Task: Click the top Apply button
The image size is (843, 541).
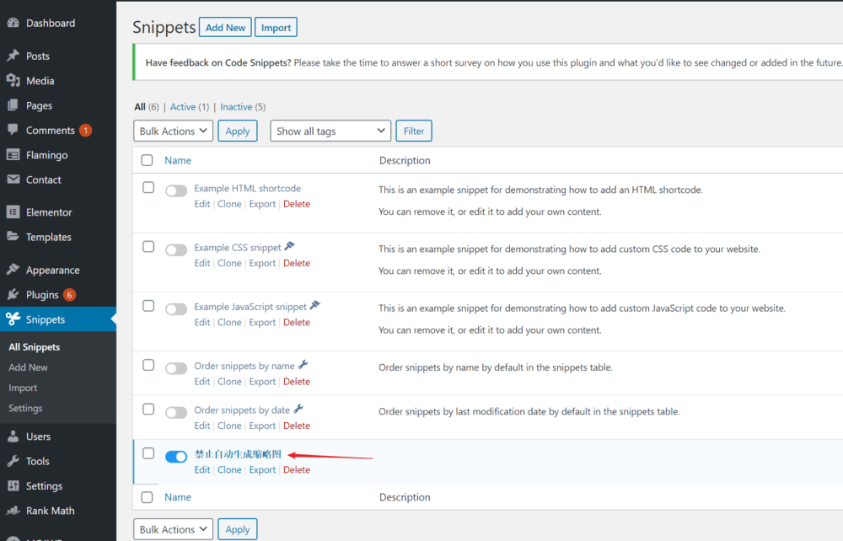Action: pos(238,131)
